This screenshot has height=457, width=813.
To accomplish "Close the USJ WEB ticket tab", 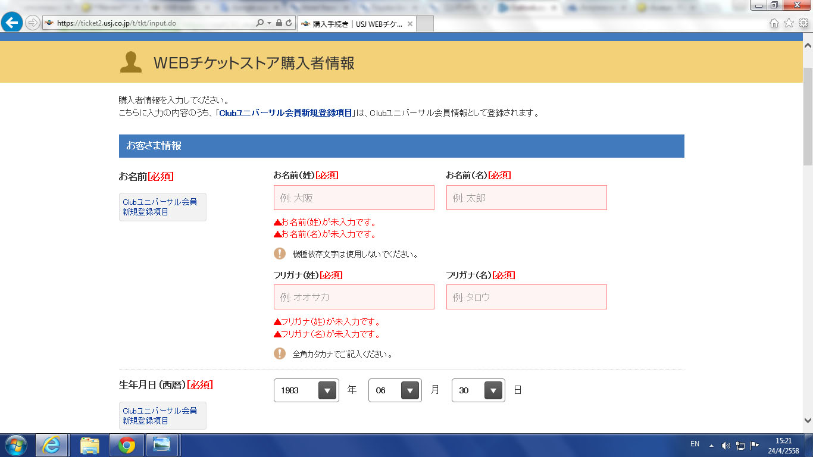I will [x=410, y=24].
